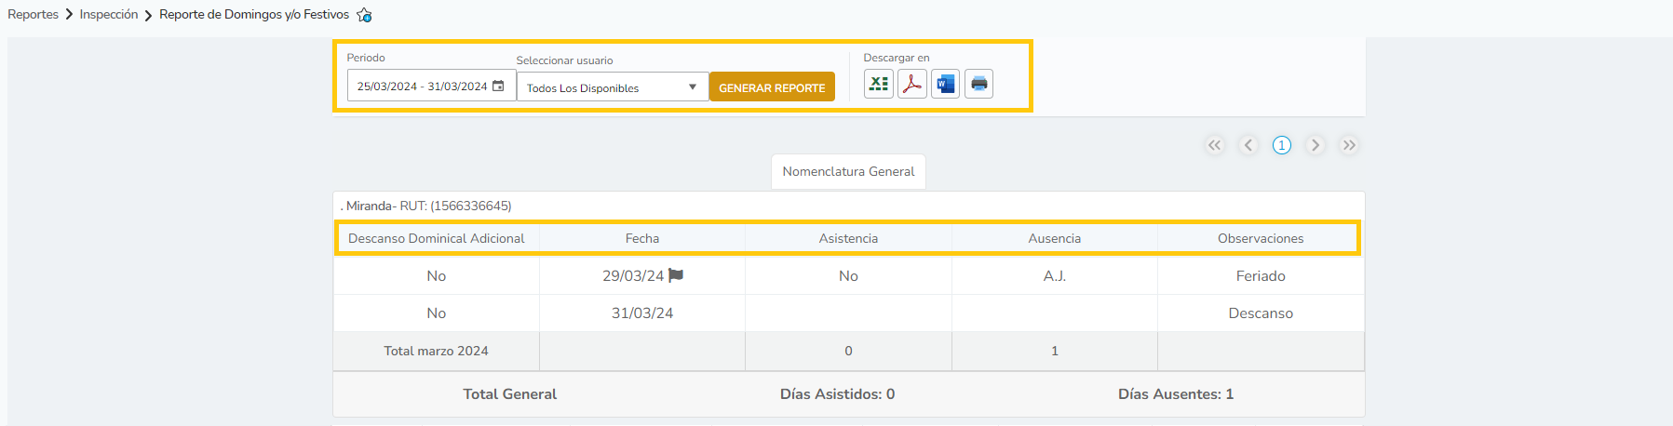This screenshot has height=426, width=1673.
Task: Go to first page of results
Action: point(1214,145)
